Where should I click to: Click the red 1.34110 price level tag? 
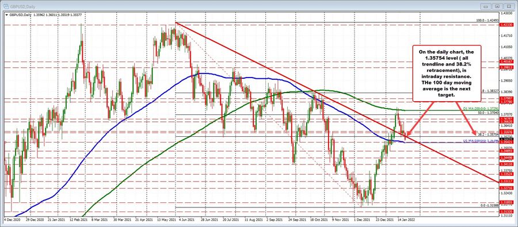pos(506,164)
